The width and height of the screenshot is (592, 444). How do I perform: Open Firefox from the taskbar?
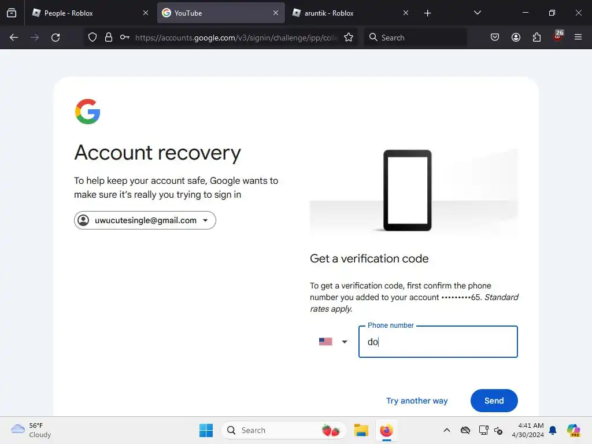click(386, 430)
